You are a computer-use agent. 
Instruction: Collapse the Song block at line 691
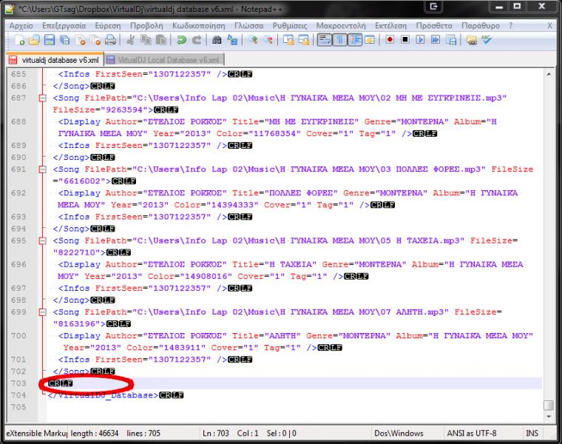42,169
